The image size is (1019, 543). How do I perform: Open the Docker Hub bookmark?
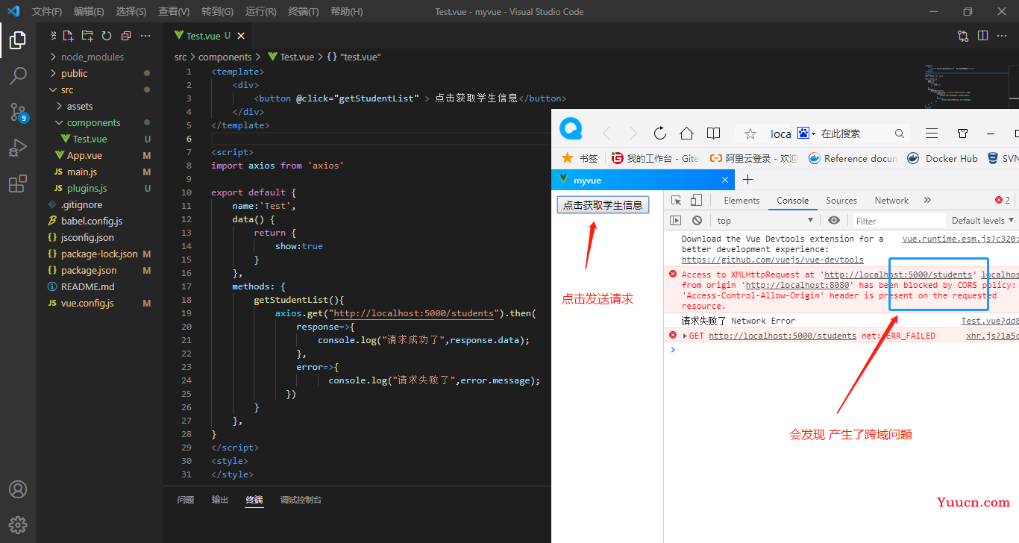click(943, 158)
